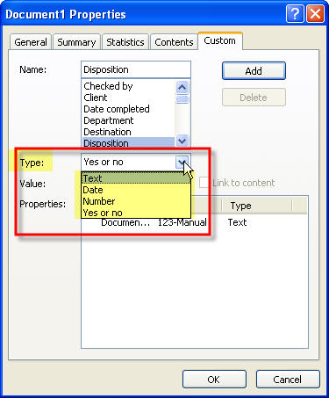Close the Document1 Properties dialog

click(315, 14)
